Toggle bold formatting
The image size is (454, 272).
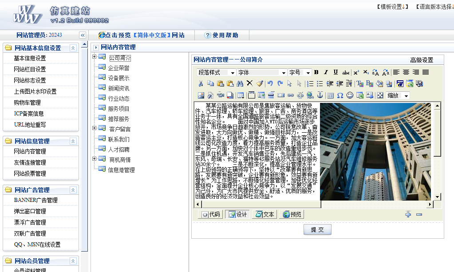(316, 72)
